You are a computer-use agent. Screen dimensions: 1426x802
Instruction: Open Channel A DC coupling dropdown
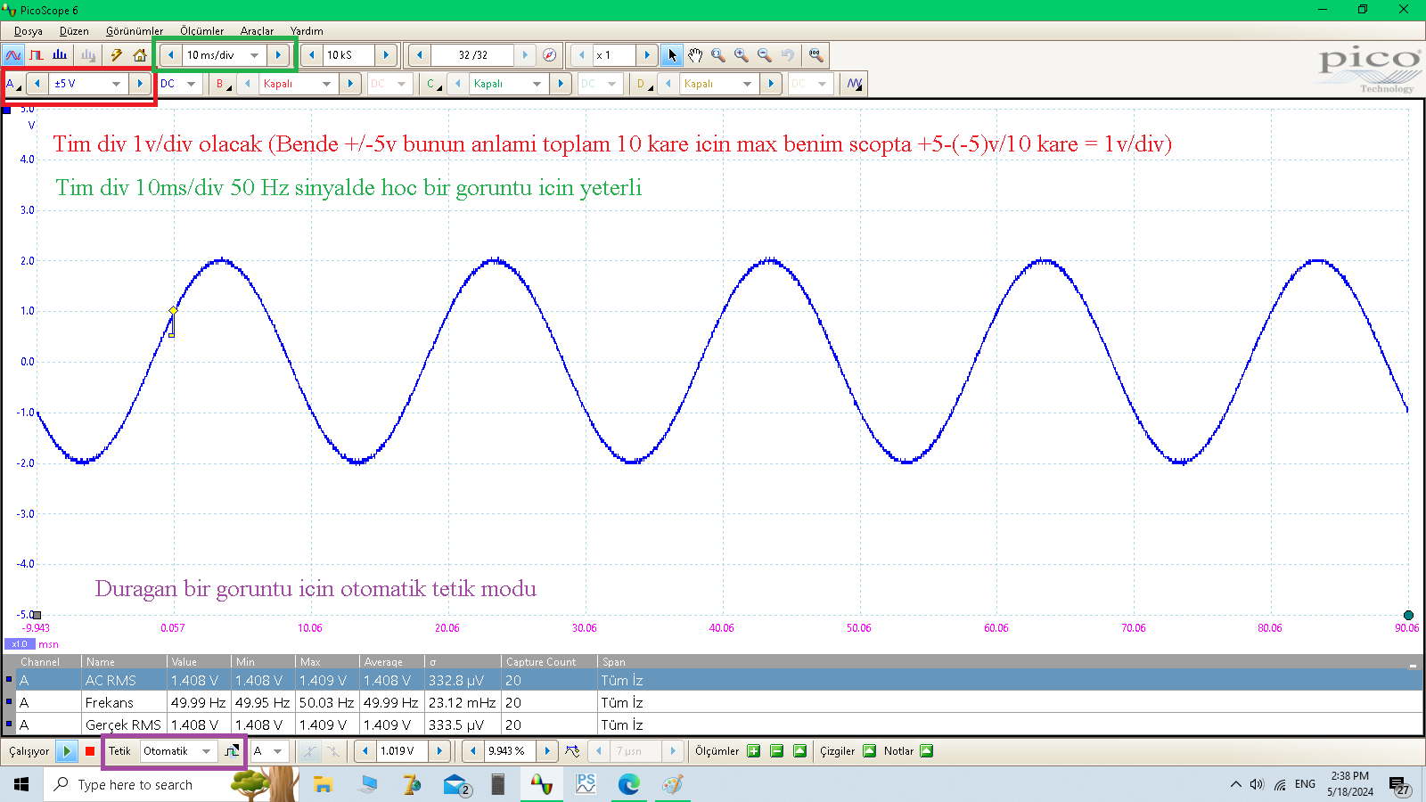(x=191, y=84)
